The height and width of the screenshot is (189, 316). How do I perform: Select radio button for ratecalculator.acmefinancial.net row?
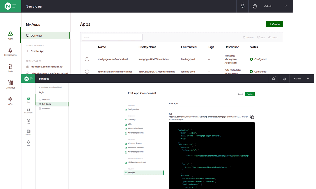click(87, 72)
